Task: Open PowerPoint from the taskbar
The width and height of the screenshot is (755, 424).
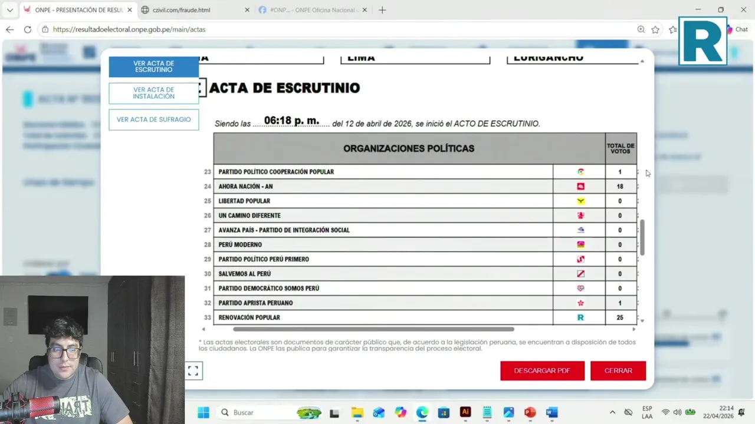Action: tap(530, 412)
